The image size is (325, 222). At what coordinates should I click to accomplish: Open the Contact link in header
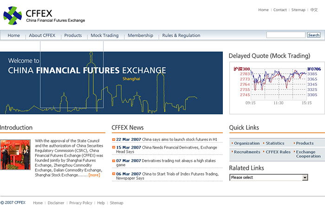point(280,10)
